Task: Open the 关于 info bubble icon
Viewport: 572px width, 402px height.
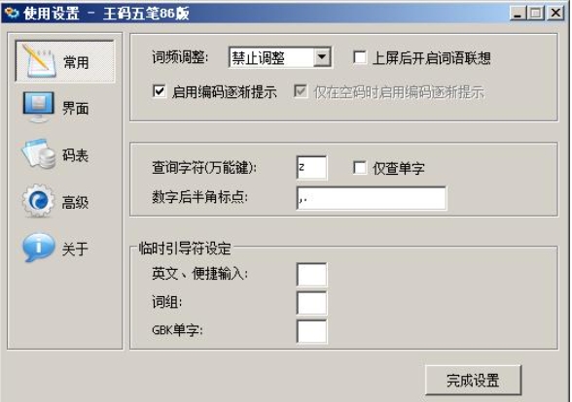Action: (x=39, y=248)
